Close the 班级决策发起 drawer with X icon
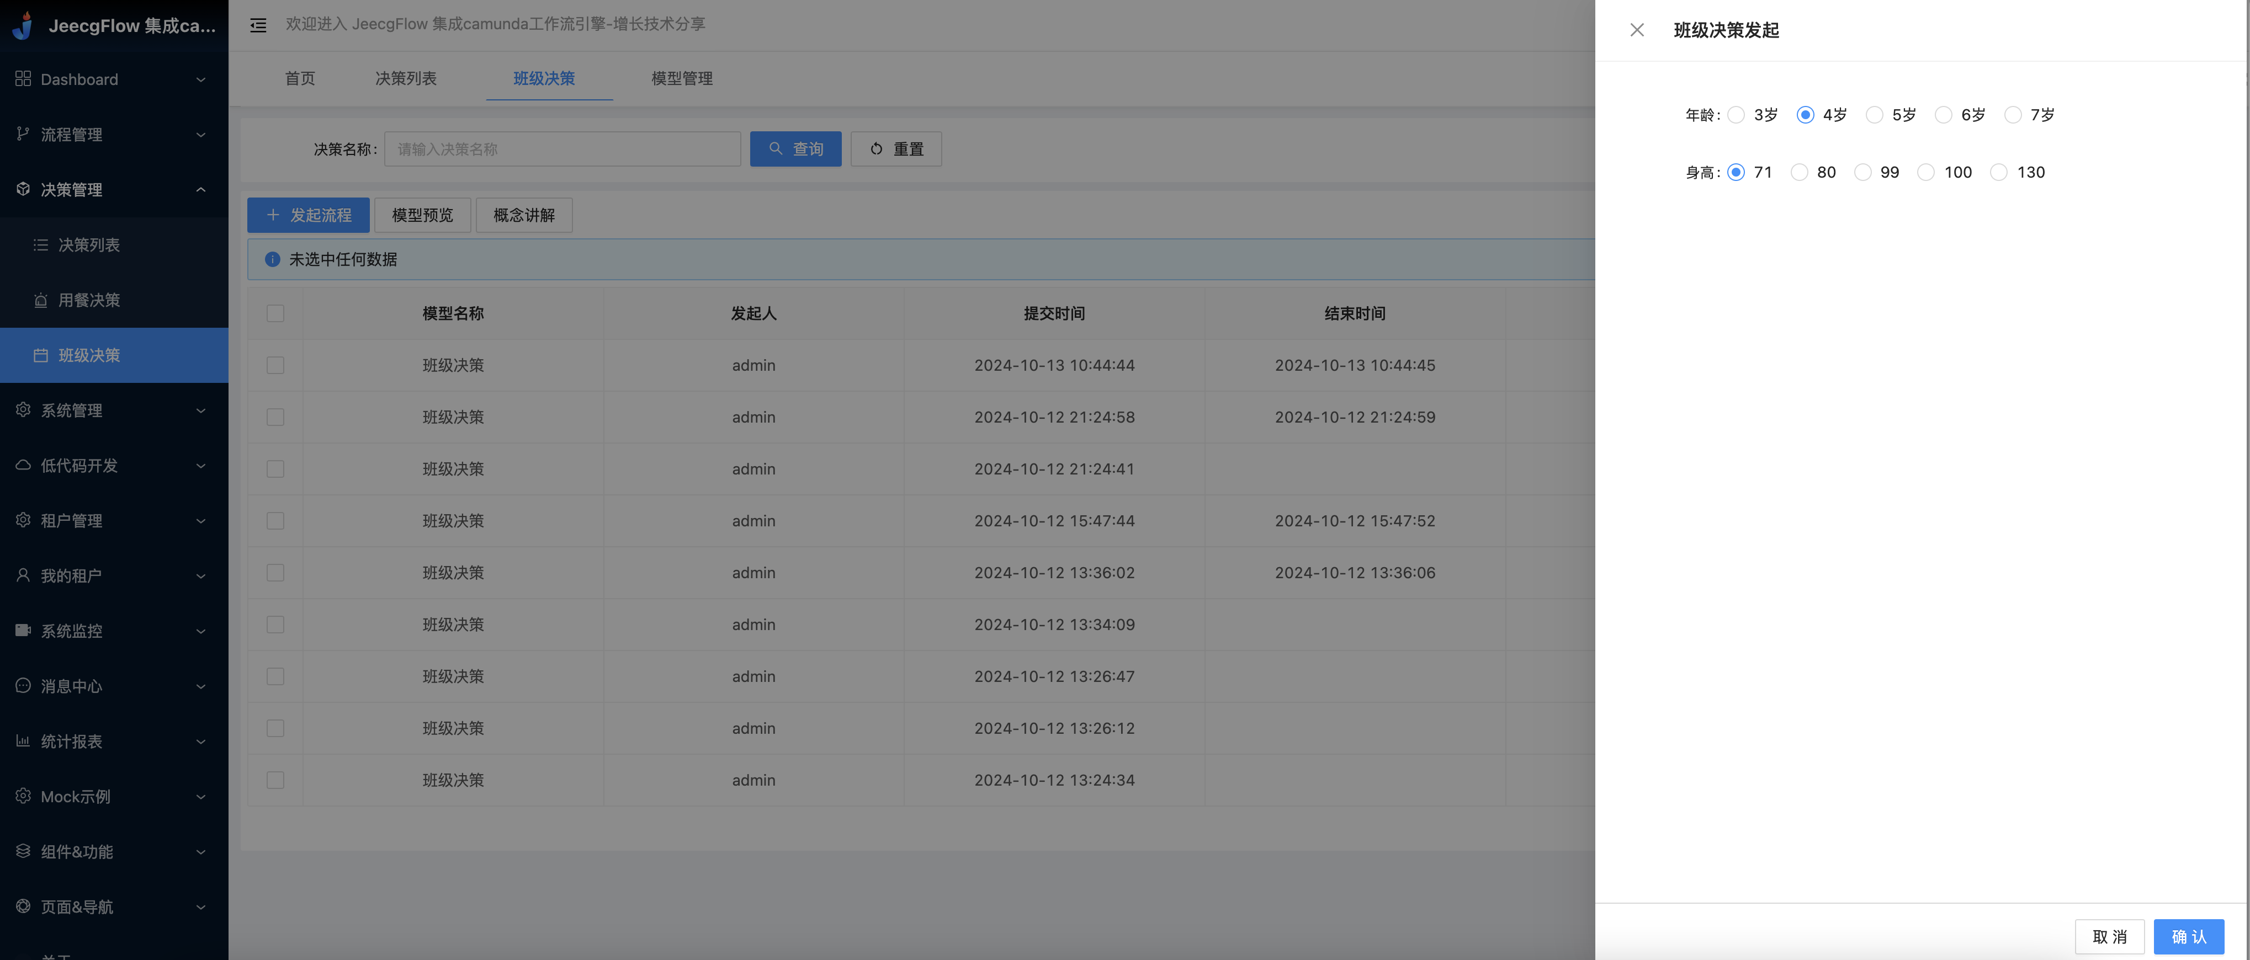The height and width of the screenshot is (960, 2250). pos(1637,30)
